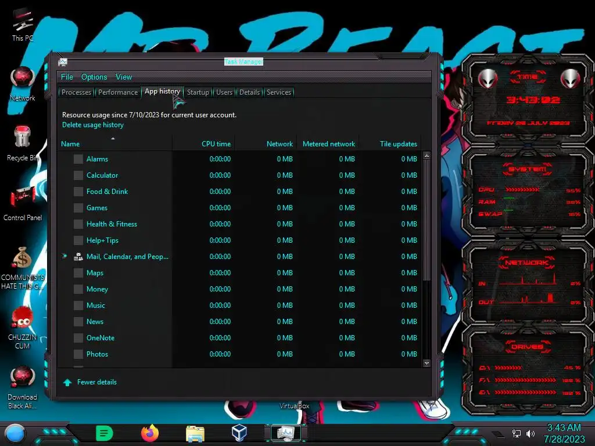595x446 pixels.
Task: Select the Alarms row name
Action: (97, 159)
